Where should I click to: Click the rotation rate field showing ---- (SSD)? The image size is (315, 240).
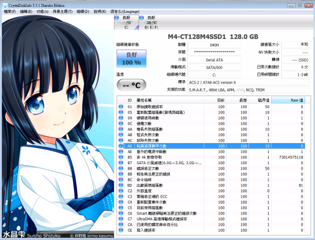pos(295,60)
